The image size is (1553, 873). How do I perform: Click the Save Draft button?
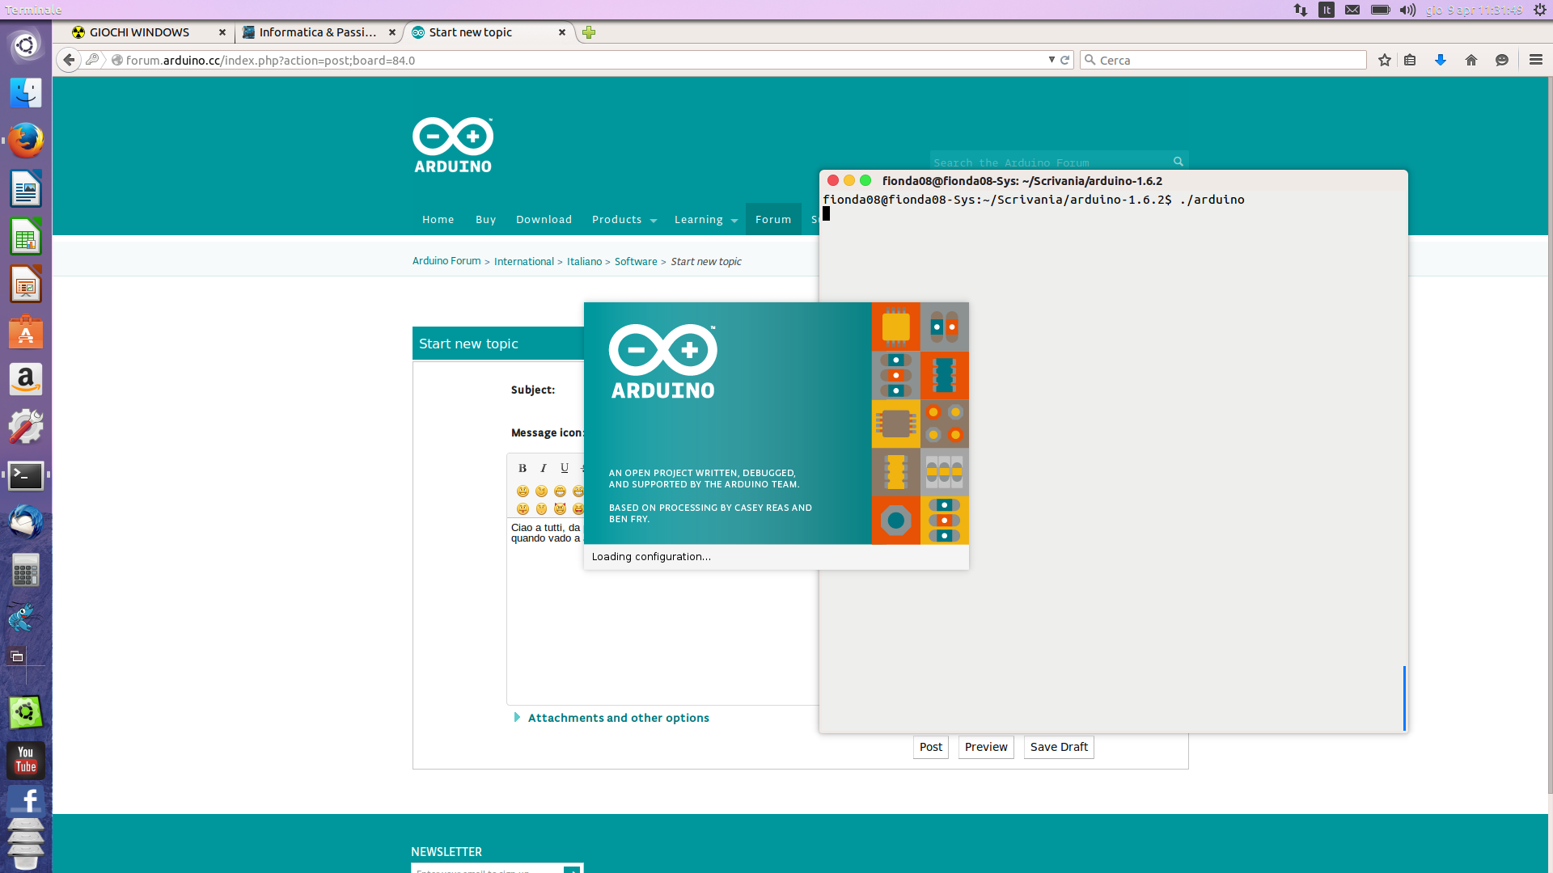(x=1058, y=747)
